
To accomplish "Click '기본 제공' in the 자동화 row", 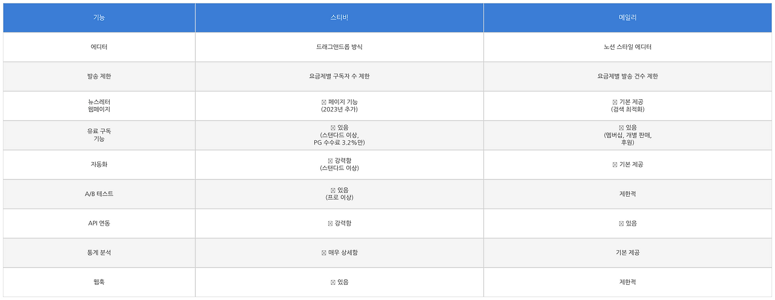I will 628,165.
